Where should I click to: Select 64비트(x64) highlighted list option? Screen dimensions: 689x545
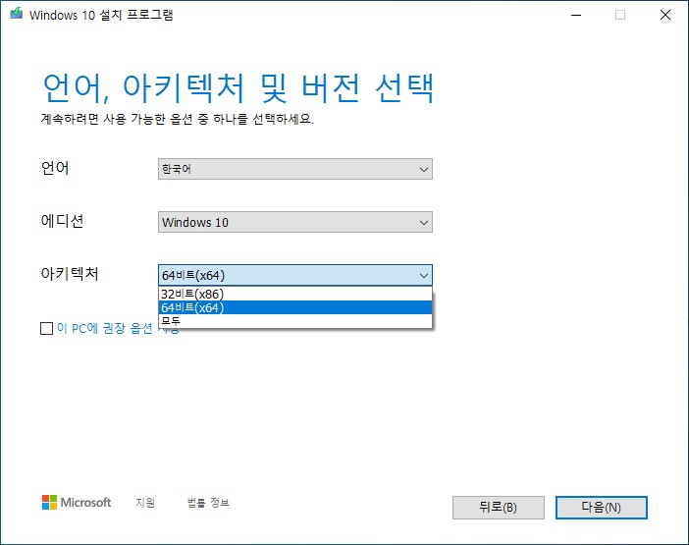[x=294, y=307]
